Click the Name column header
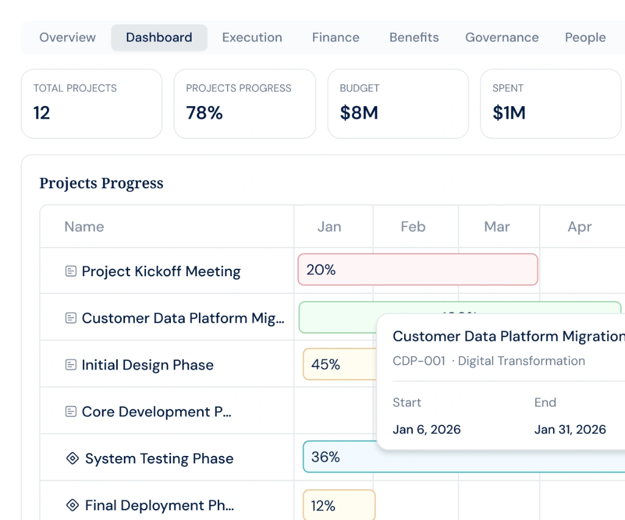This screenshot has width=625, height=520. (x=84, y=227)
